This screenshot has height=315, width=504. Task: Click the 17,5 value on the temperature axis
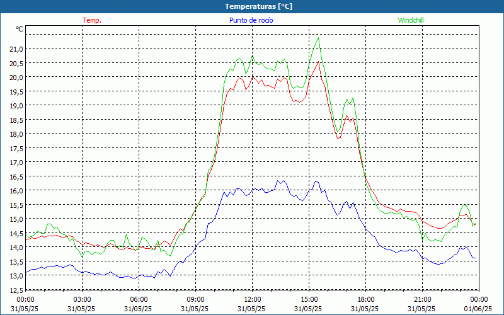(17, 148)
